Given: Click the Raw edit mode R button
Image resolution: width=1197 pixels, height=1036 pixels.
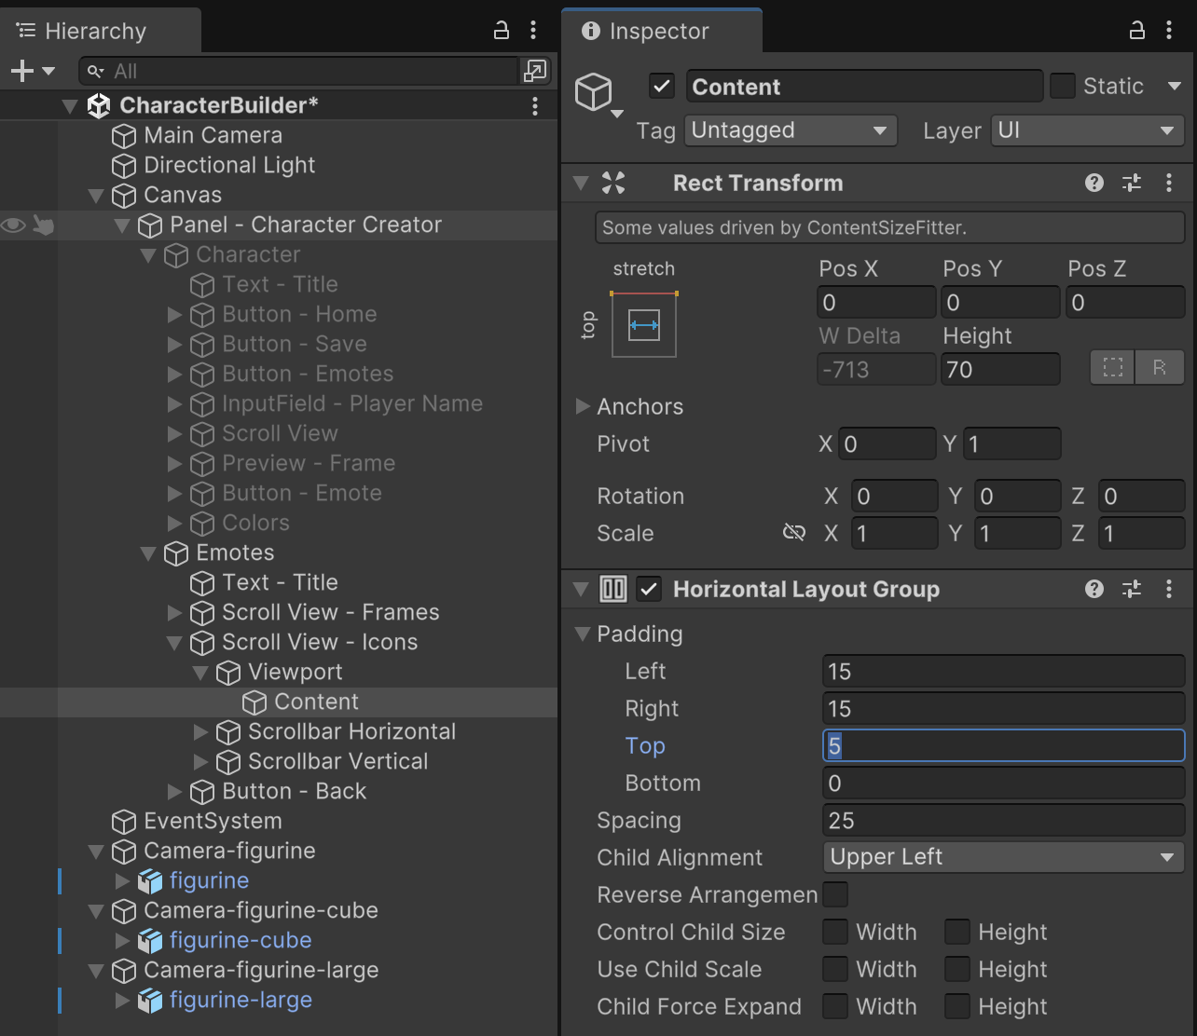Looking at the screenshot, I should click(x=1160, y=368).
